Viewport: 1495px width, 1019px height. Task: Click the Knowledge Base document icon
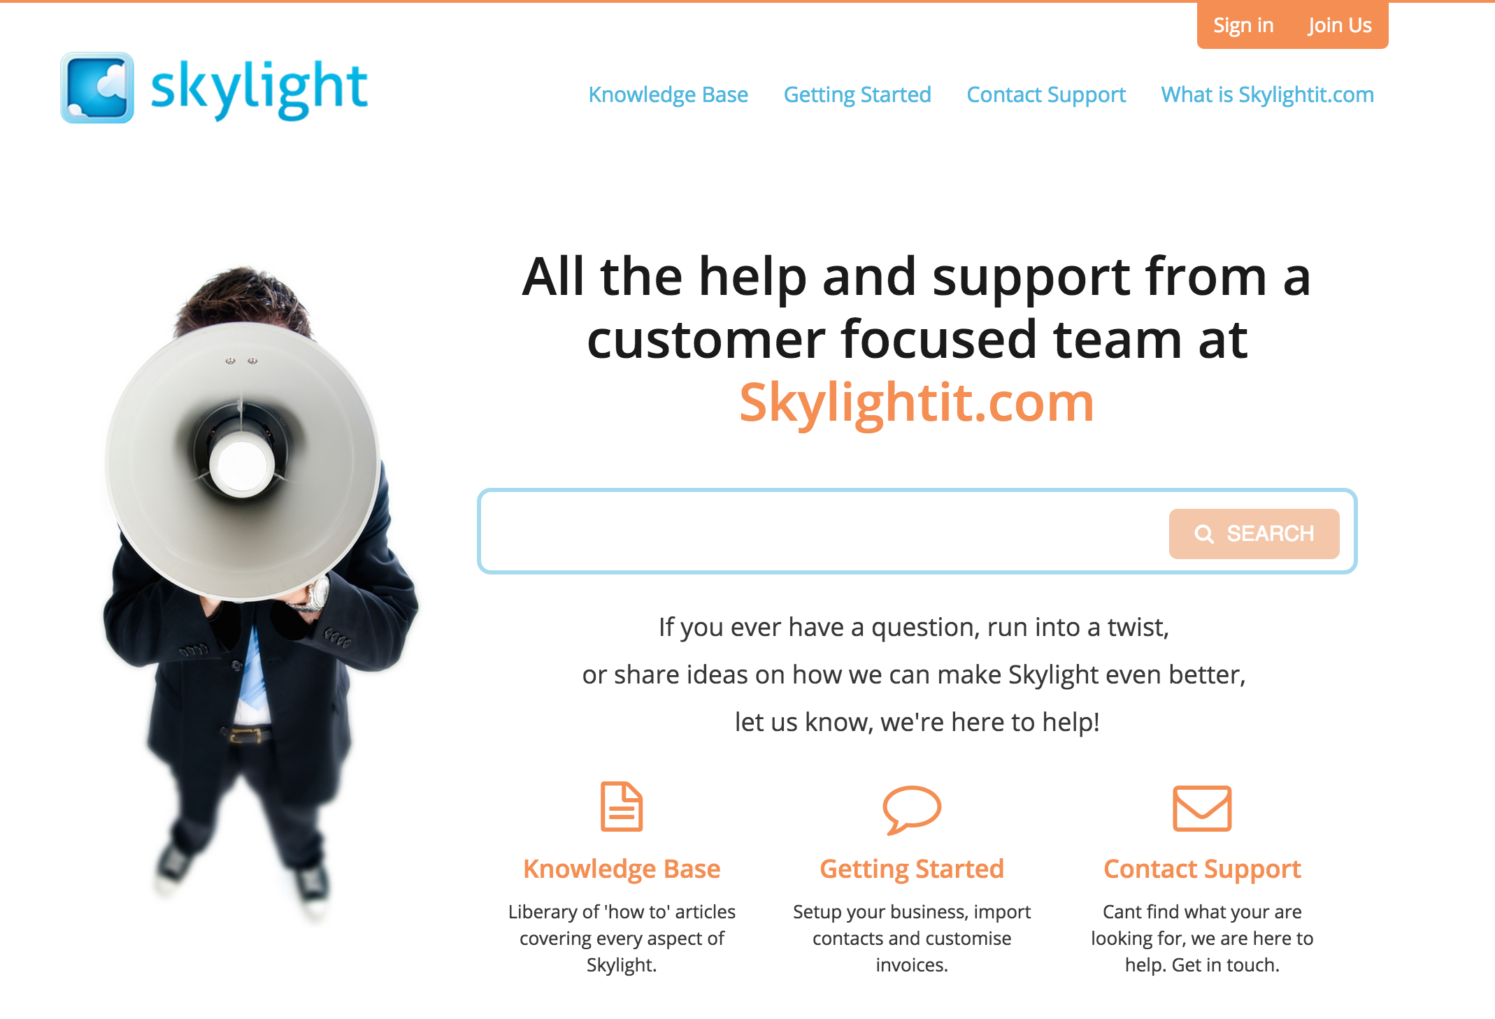point(622,807)
